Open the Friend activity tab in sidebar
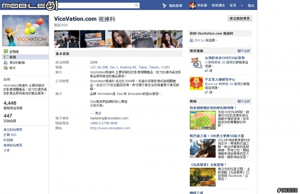Viewport: 300px width, 194px height. 15,62
